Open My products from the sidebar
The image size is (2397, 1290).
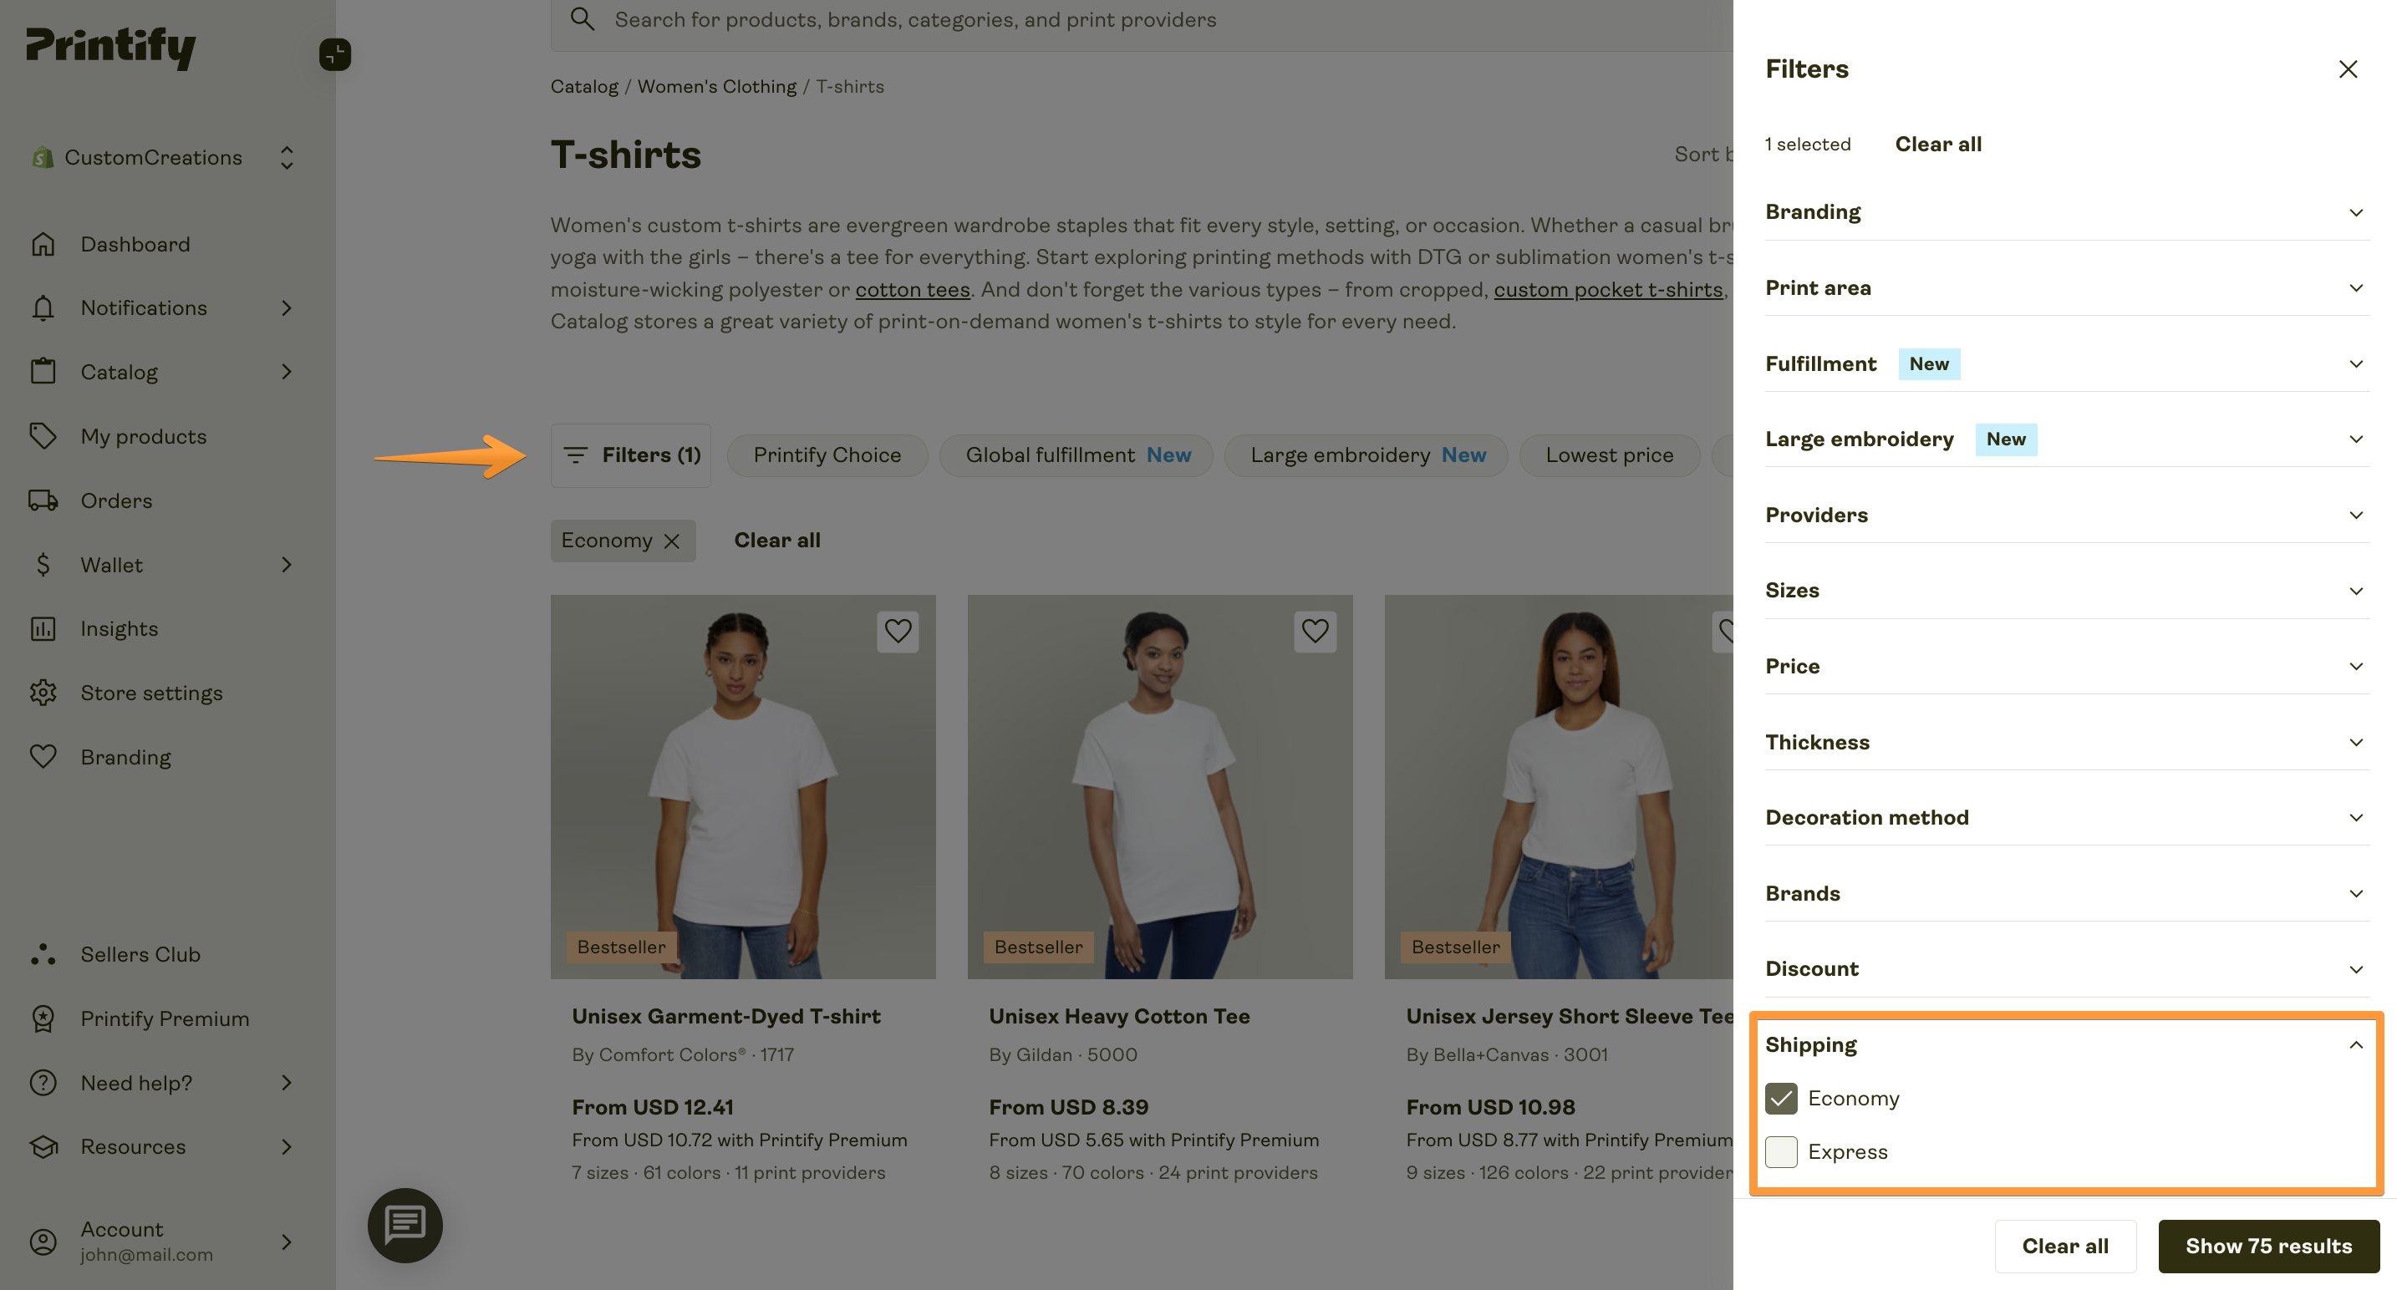tap(143, 436)
